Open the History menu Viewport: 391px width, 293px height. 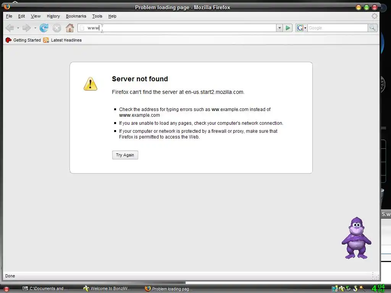tap(53, 16)
